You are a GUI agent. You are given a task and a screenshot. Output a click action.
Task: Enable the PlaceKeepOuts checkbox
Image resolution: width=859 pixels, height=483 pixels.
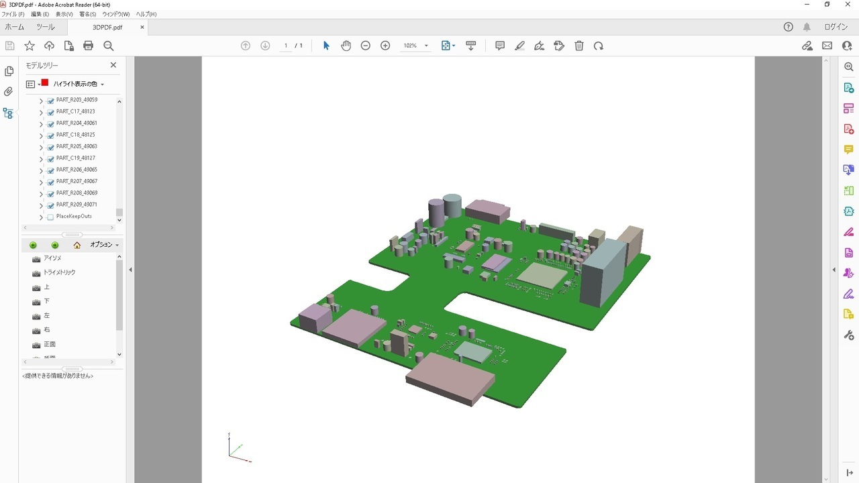50,217
